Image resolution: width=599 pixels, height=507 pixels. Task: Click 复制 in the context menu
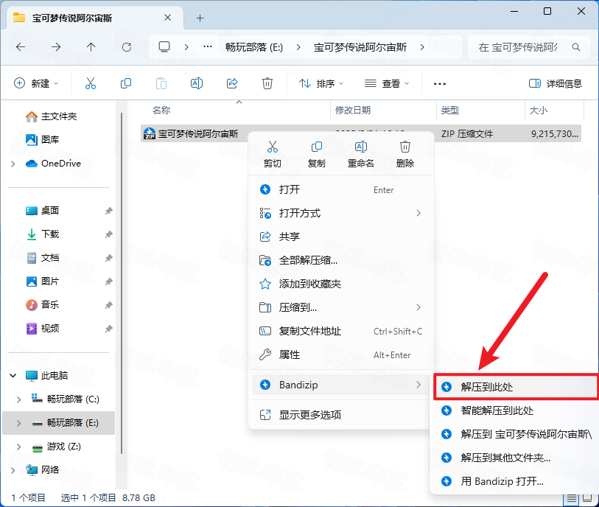tap(317, 154)
